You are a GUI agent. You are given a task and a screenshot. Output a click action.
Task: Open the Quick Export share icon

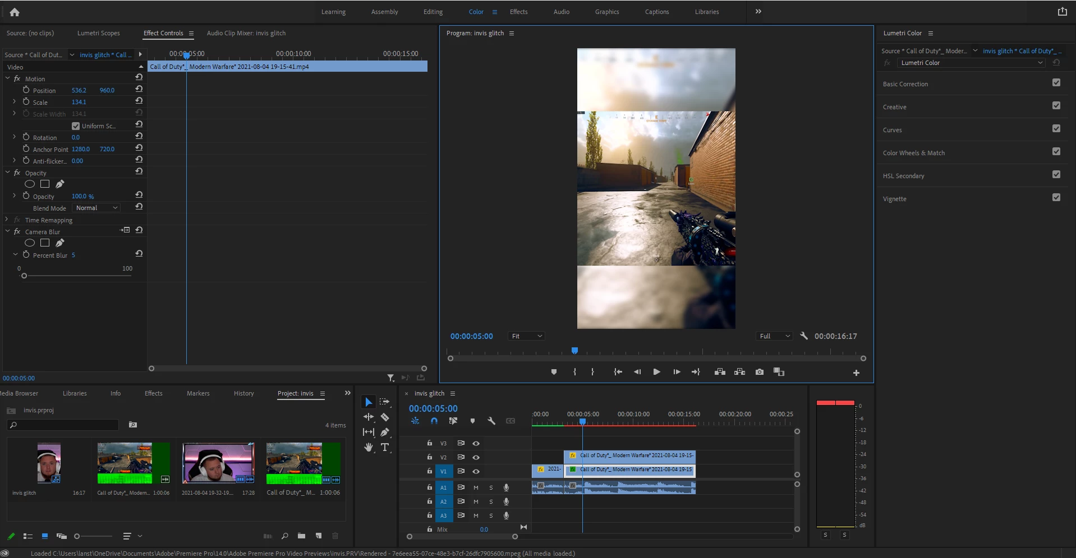1062,11
